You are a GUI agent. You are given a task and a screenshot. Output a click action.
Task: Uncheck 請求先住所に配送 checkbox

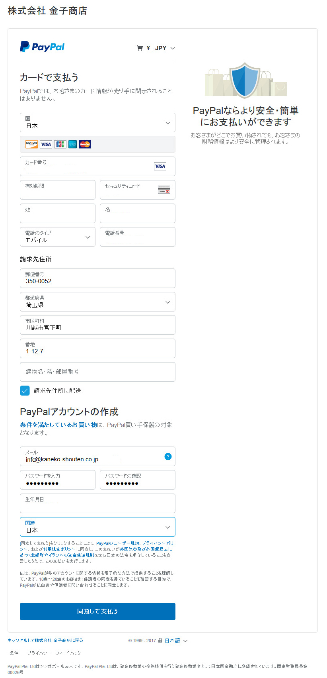coord(25,390)
